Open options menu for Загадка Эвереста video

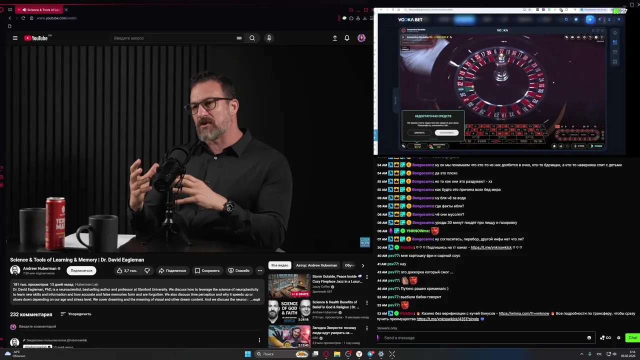click(367, 328)
